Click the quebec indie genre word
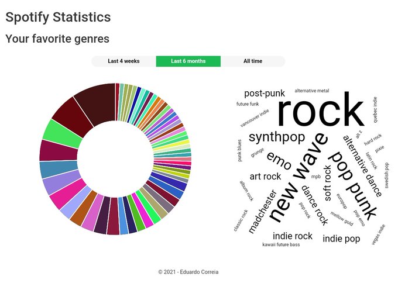The image size is (398, 283). pos(375,109)
